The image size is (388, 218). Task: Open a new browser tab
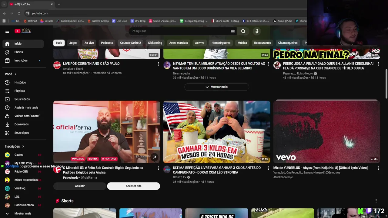pyautogui.click(x=59, y=4)
